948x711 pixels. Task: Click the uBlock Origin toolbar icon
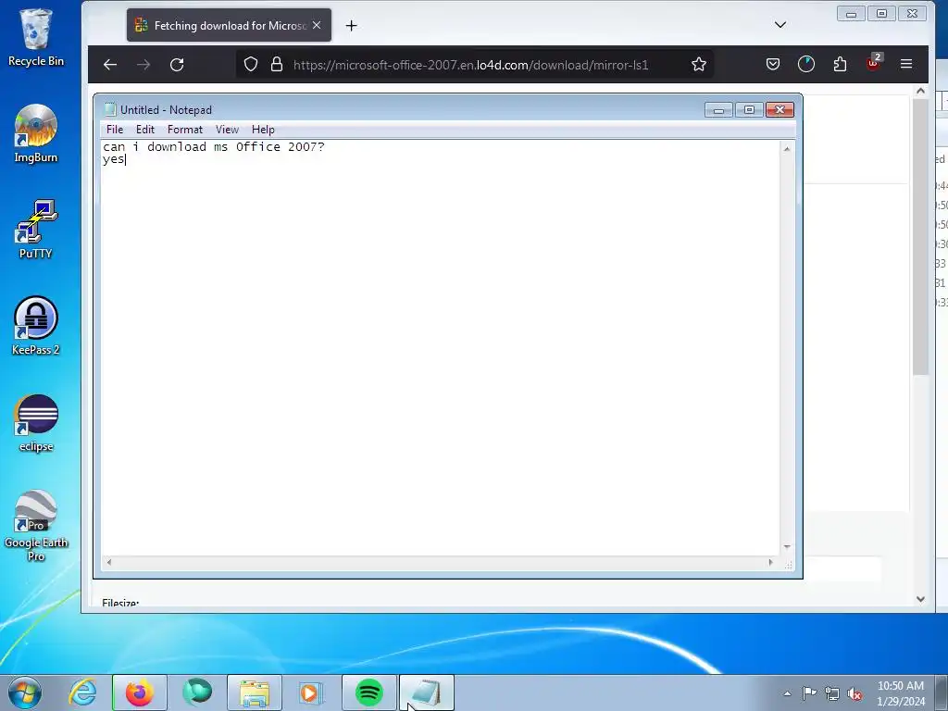874,63
